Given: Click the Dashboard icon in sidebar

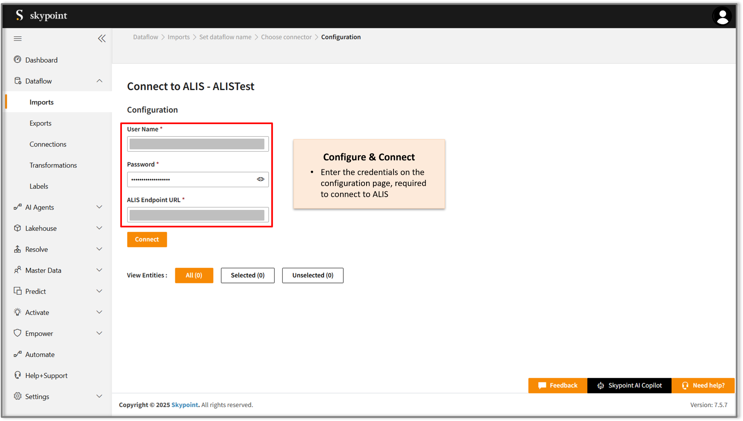Looking at the screenshot, I should point(17,60).
